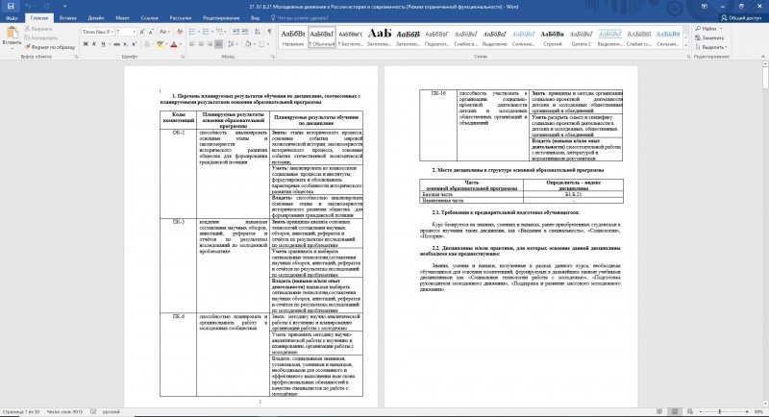Open the font size dropdown showing 7
769x417 pixels.
point(135,32)
